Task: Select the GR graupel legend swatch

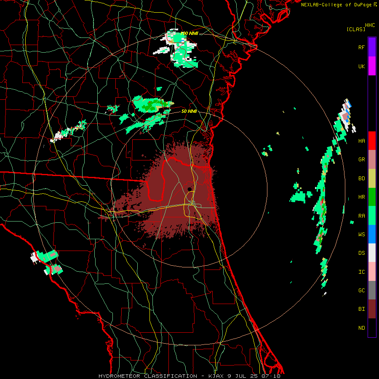Action: coord(372,160)
